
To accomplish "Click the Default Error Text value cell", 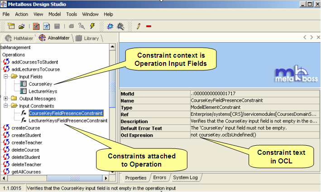I will click(255, 128).
